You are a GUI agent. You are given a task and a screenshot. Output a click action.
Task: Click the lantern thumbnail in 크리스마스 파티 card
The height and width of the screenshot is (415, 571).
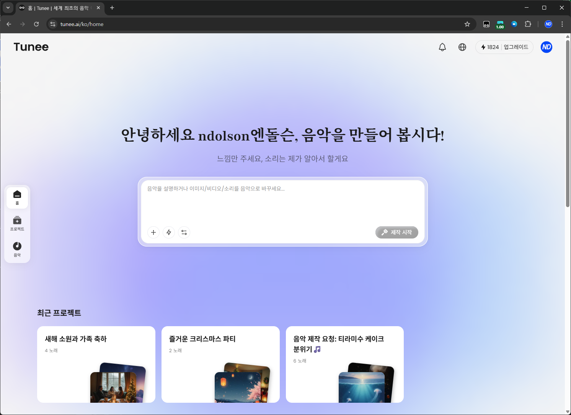click(238, 387)
